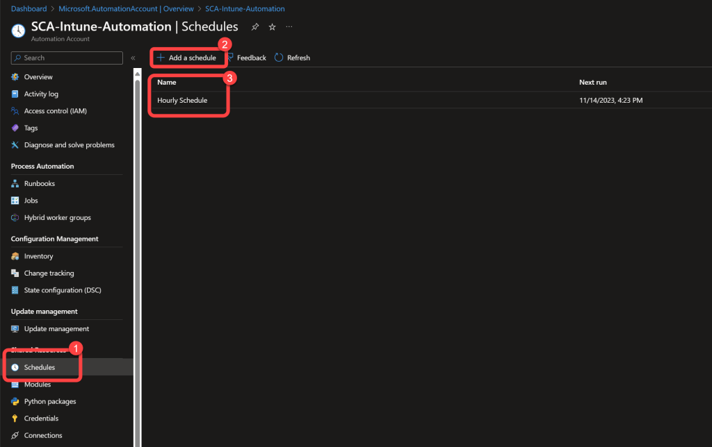Collapse the sidebar with double chevron
The width and height of the screenshot is (712, 447).
(133, 58)
